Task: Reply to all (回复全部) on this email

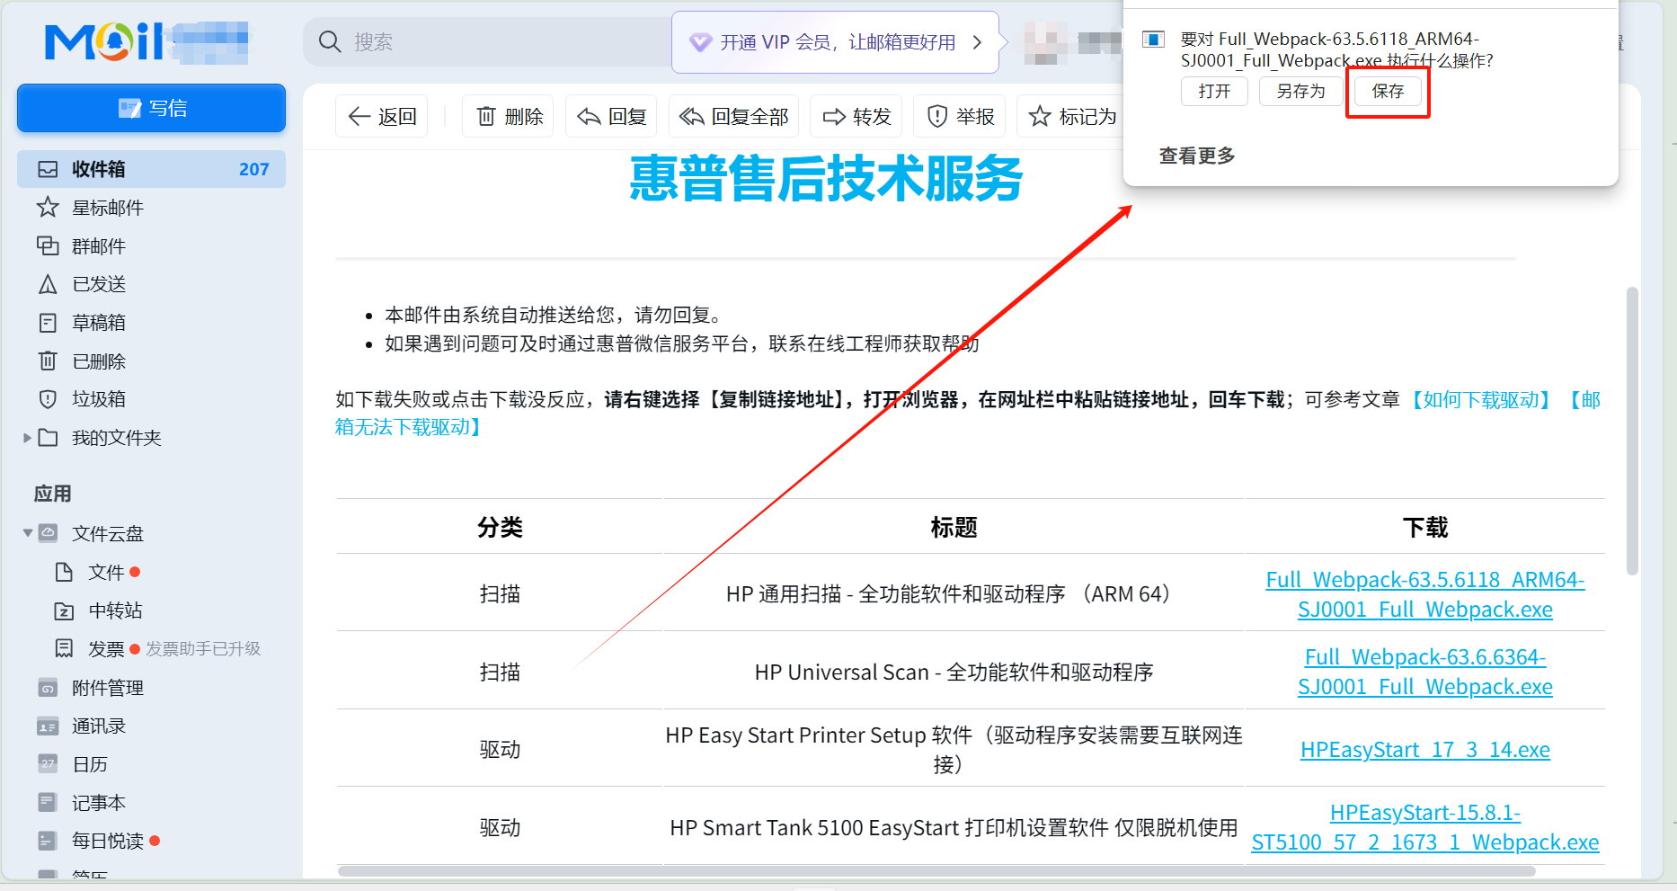Action: click(x=733, y=117)
